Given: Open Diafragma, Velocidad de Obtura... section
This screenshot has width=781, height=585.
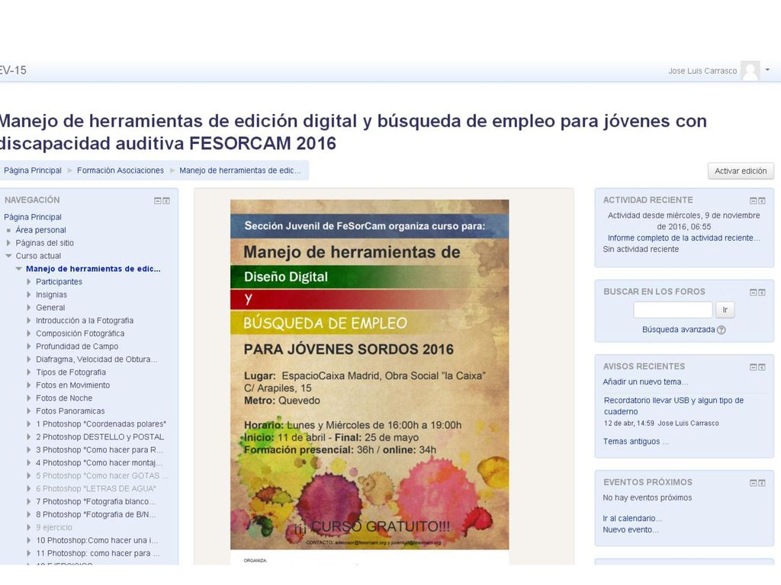Looking at the screenshot, I should click(97, 360).
